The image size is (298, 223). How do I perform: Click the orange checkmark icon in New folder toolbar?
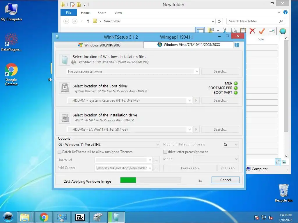click(262, 31)
